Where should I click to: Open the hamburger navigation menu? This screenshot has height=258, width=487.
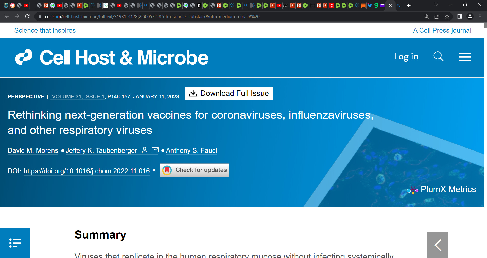pos(464,57)
